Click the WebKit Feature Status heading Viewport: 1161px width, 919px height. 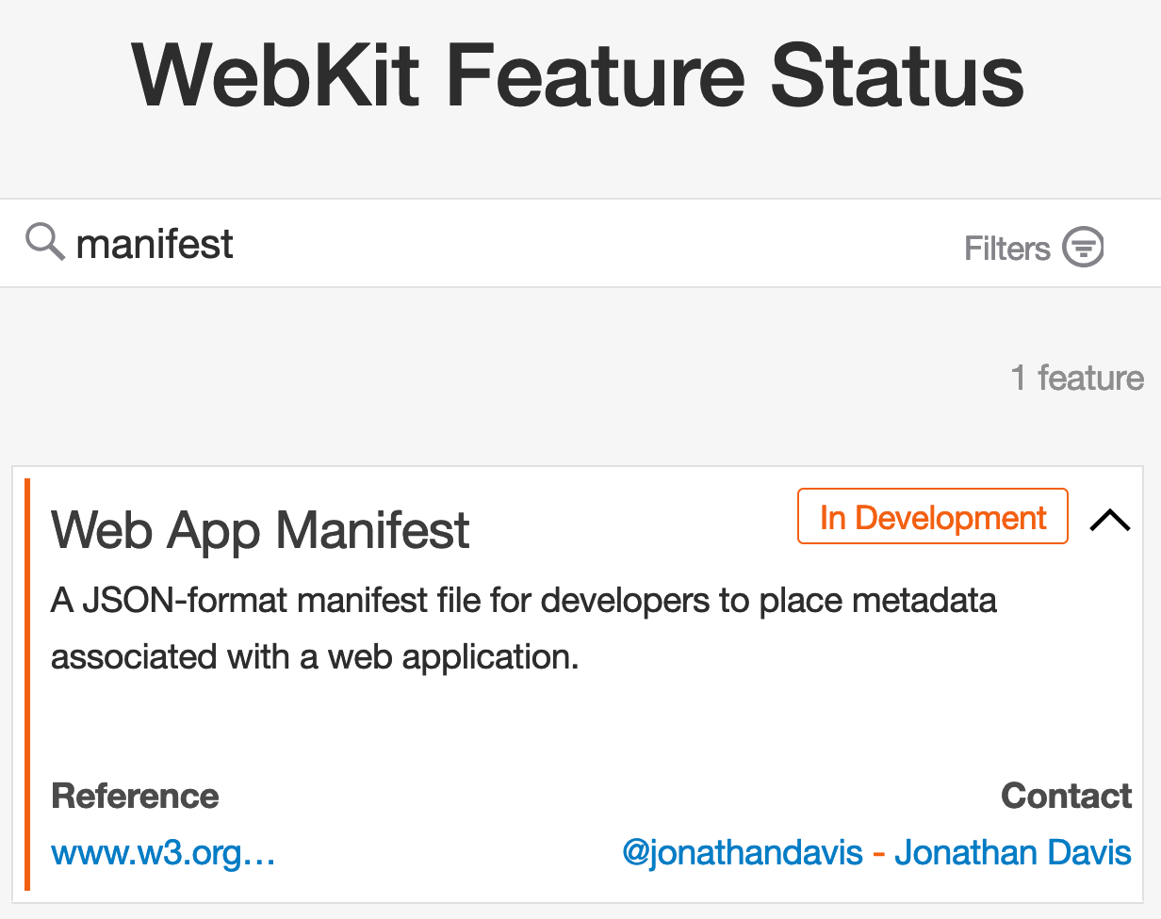pyautogui.click(x=578, y=75)
